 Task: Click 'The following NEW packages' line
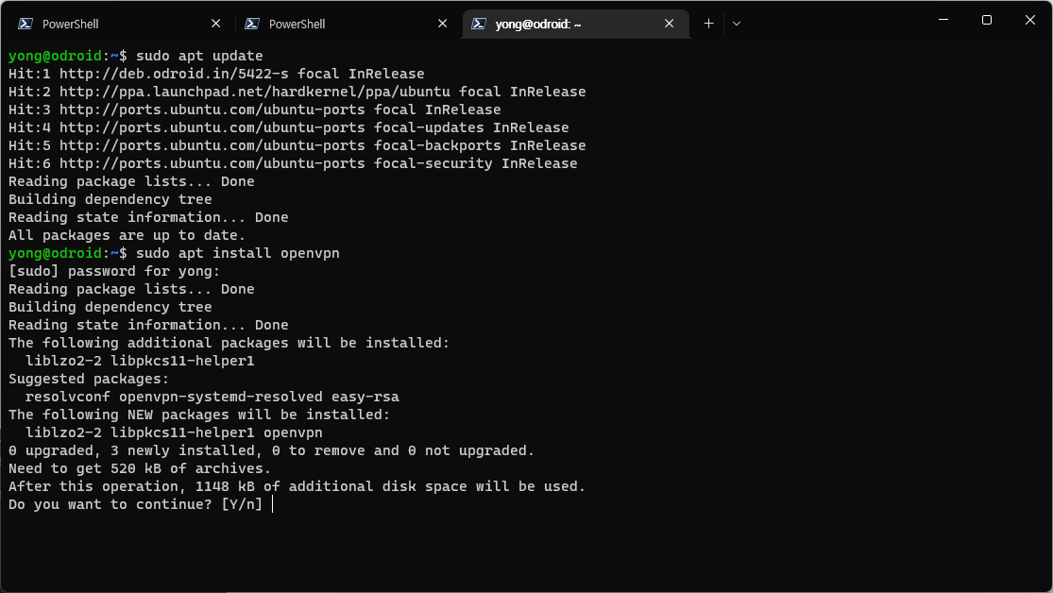pyautogui.click(x=198, y=415)
